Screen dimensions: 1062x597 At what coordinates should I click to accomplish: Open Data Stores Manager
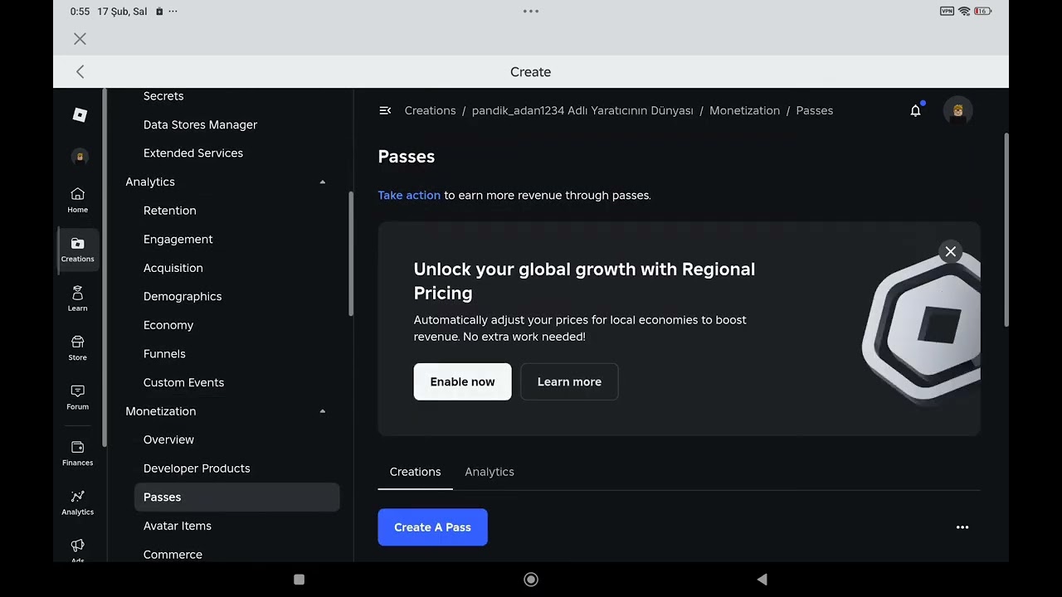click(200, 124)
